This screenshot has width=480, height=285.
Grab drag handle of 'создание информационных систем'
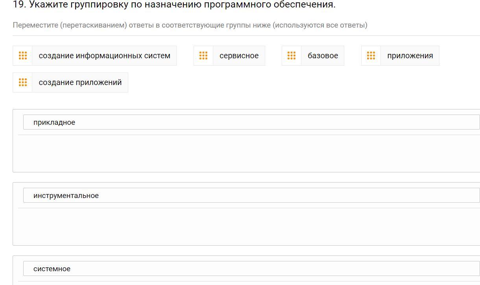tap(23, 56)
